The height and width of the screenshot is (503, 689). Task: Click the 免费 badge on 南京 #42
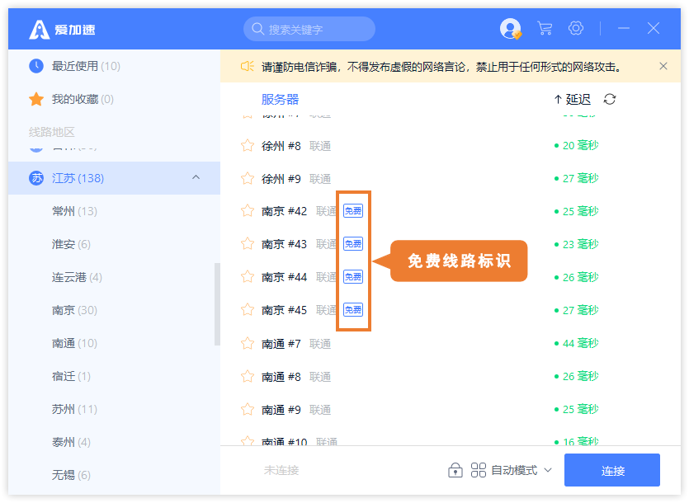click(x=353, y=211)
